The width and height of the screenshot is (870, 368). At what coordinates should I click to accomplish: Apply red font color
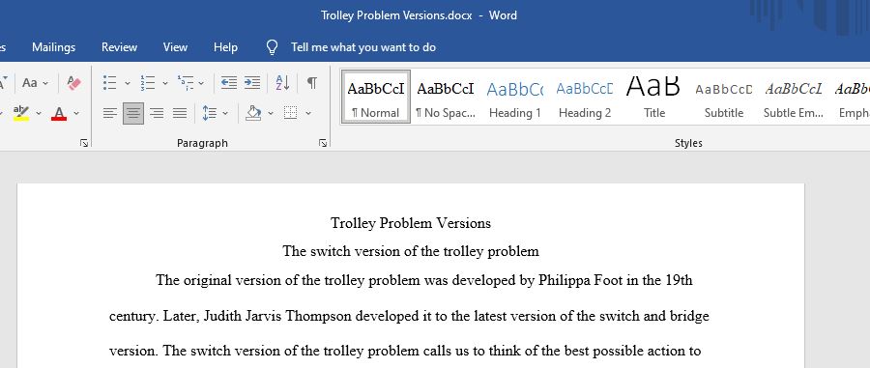(x=59, y=114)
